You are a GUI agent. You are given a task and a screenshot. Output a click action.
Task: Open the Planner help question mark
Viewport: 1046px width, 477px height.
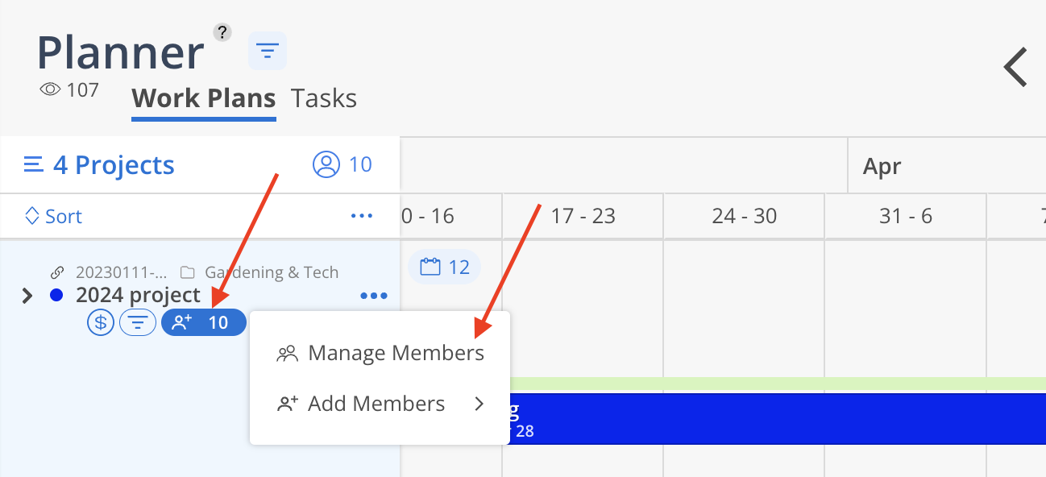(x=222, y=32)
